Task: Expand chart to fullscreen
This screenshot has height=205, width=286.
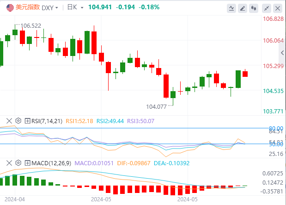Action: 266,8
